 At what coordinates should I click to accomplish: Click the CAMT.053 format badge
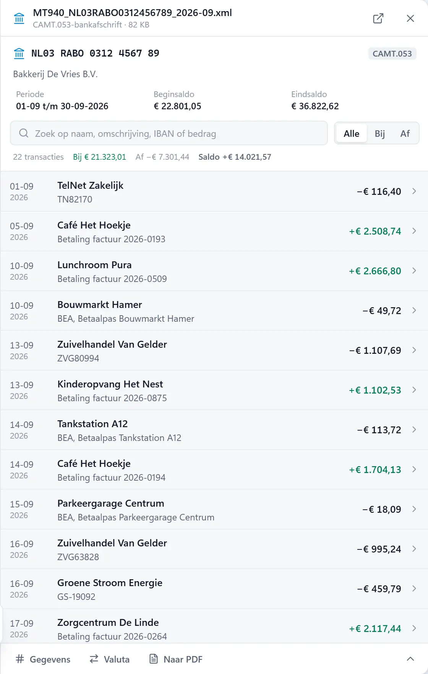392,53
